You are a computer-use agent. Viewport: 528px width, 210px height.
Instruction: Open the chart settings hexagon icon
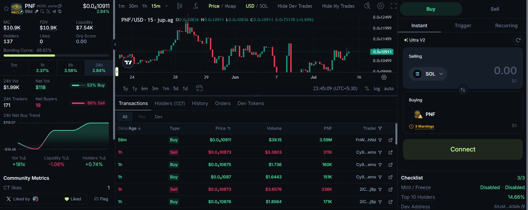click(x=381, y=6)
